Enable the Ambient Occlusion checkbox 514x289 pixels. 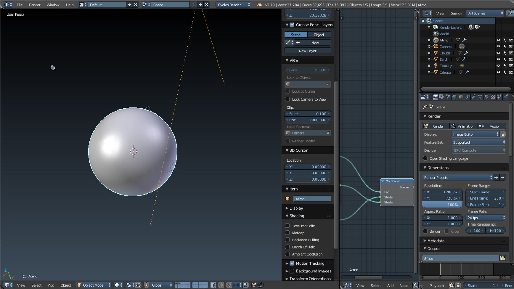coord(288,254)
